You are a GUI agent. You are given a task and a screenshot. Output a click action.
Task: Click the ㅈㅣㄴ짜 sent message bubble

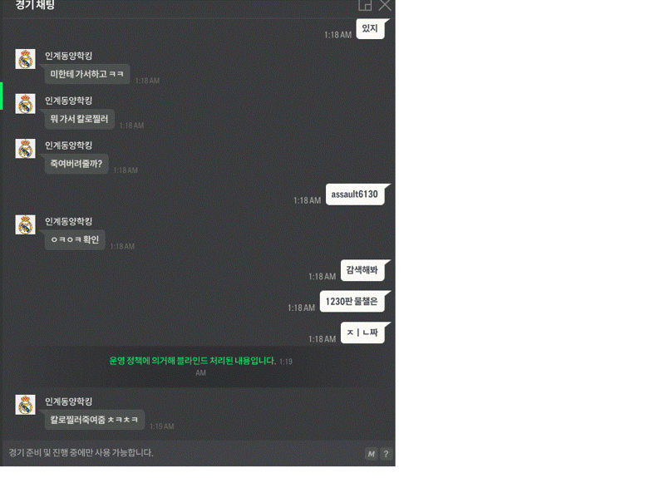coord(362,333)
